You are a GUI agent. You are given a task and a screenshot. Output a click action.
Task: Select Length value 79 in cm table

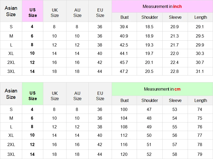(x=200, y=154)
